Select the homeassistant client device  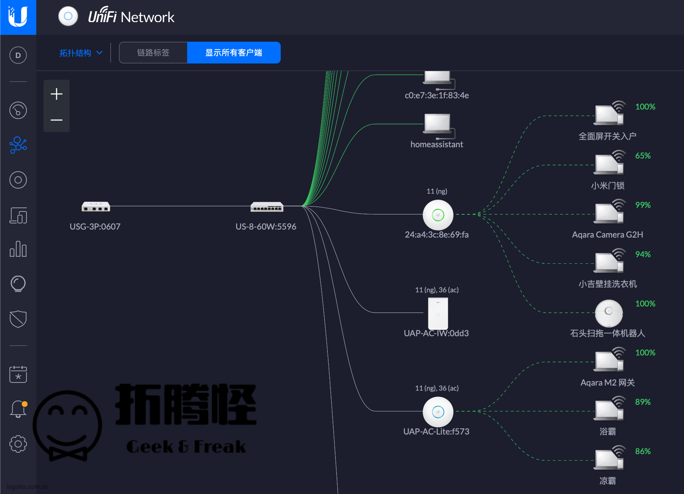click(x=437, y=124)
